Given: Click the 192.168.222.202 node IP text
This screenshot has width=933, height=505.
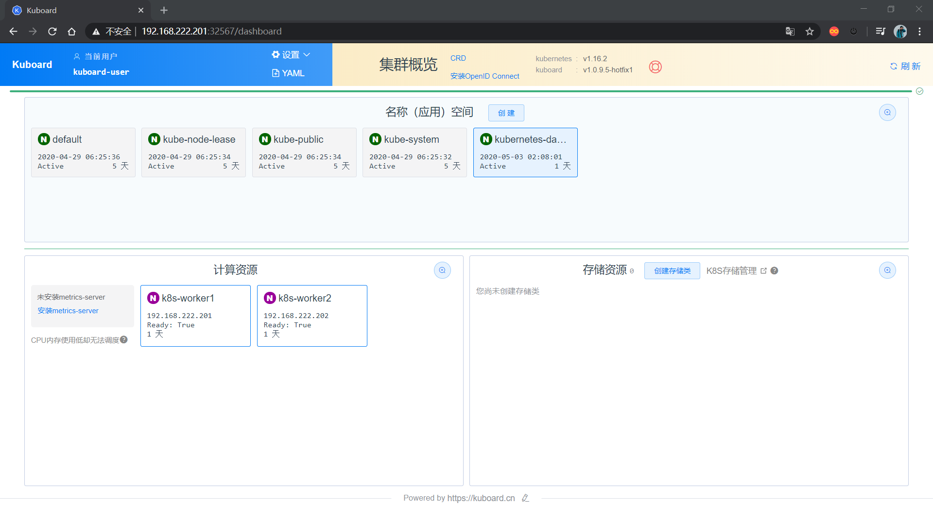Looking at the screenshot, I should click(x=296, y=316).
